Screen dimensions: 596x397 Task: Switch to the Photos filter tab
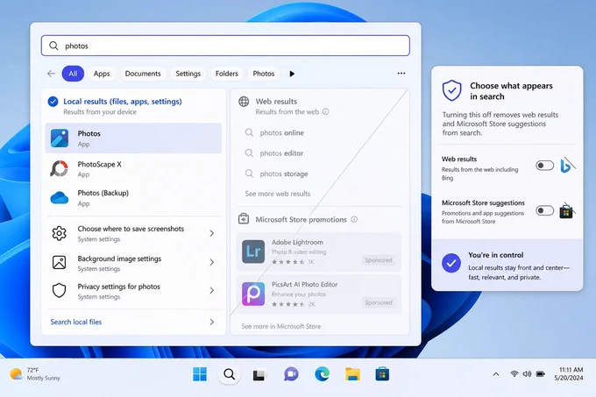pyautogui.click(x=264, y=74)
